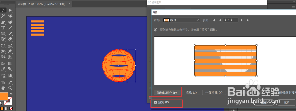Select the Gradient tool
This screenshot has height=111, width=296.
click(x=10, y=64)
